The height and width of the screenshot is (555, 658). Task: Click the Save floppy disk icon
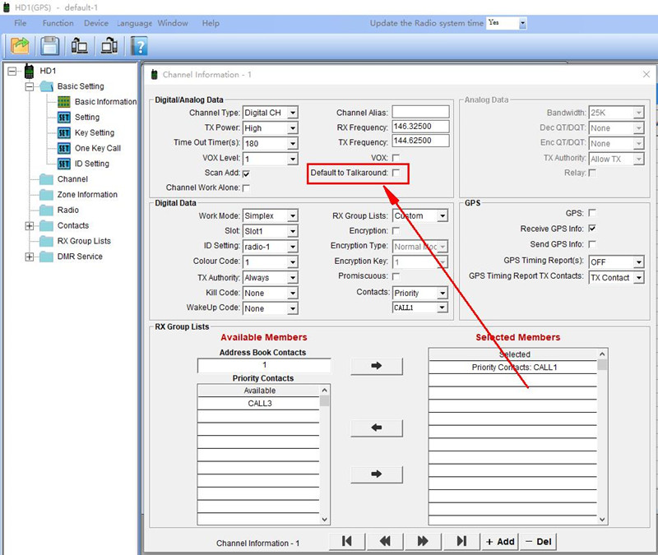(50, 45)
